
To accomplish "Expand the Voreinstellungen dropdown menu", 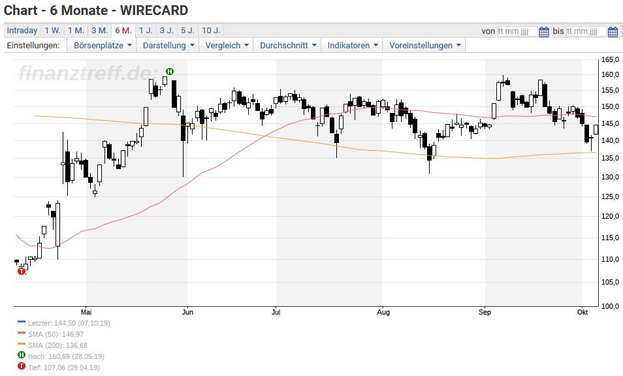I will coord(424,45).
